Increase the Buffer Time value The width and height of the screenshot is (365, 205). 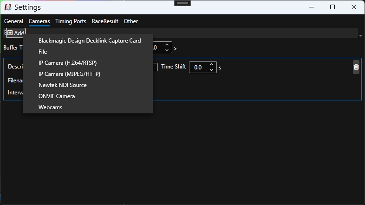tap(167, 45)
